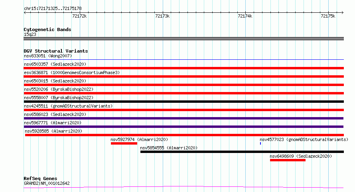Select nsv4577023 (gnomADStructuralVariants) label

click(x=304, y=139)
